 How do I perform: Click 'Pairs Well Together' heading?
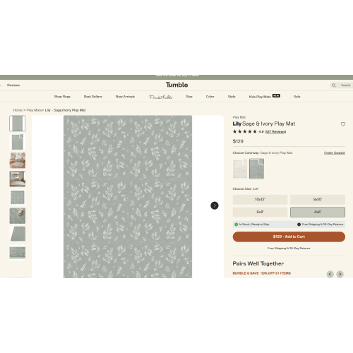[258, 263]
